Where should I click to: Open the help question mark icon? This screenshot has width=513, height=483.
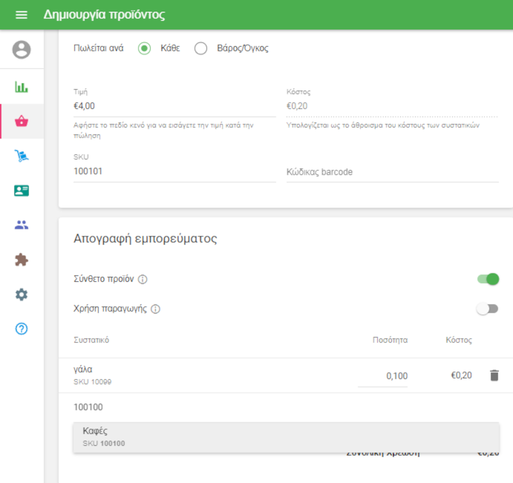click(22, 329)
